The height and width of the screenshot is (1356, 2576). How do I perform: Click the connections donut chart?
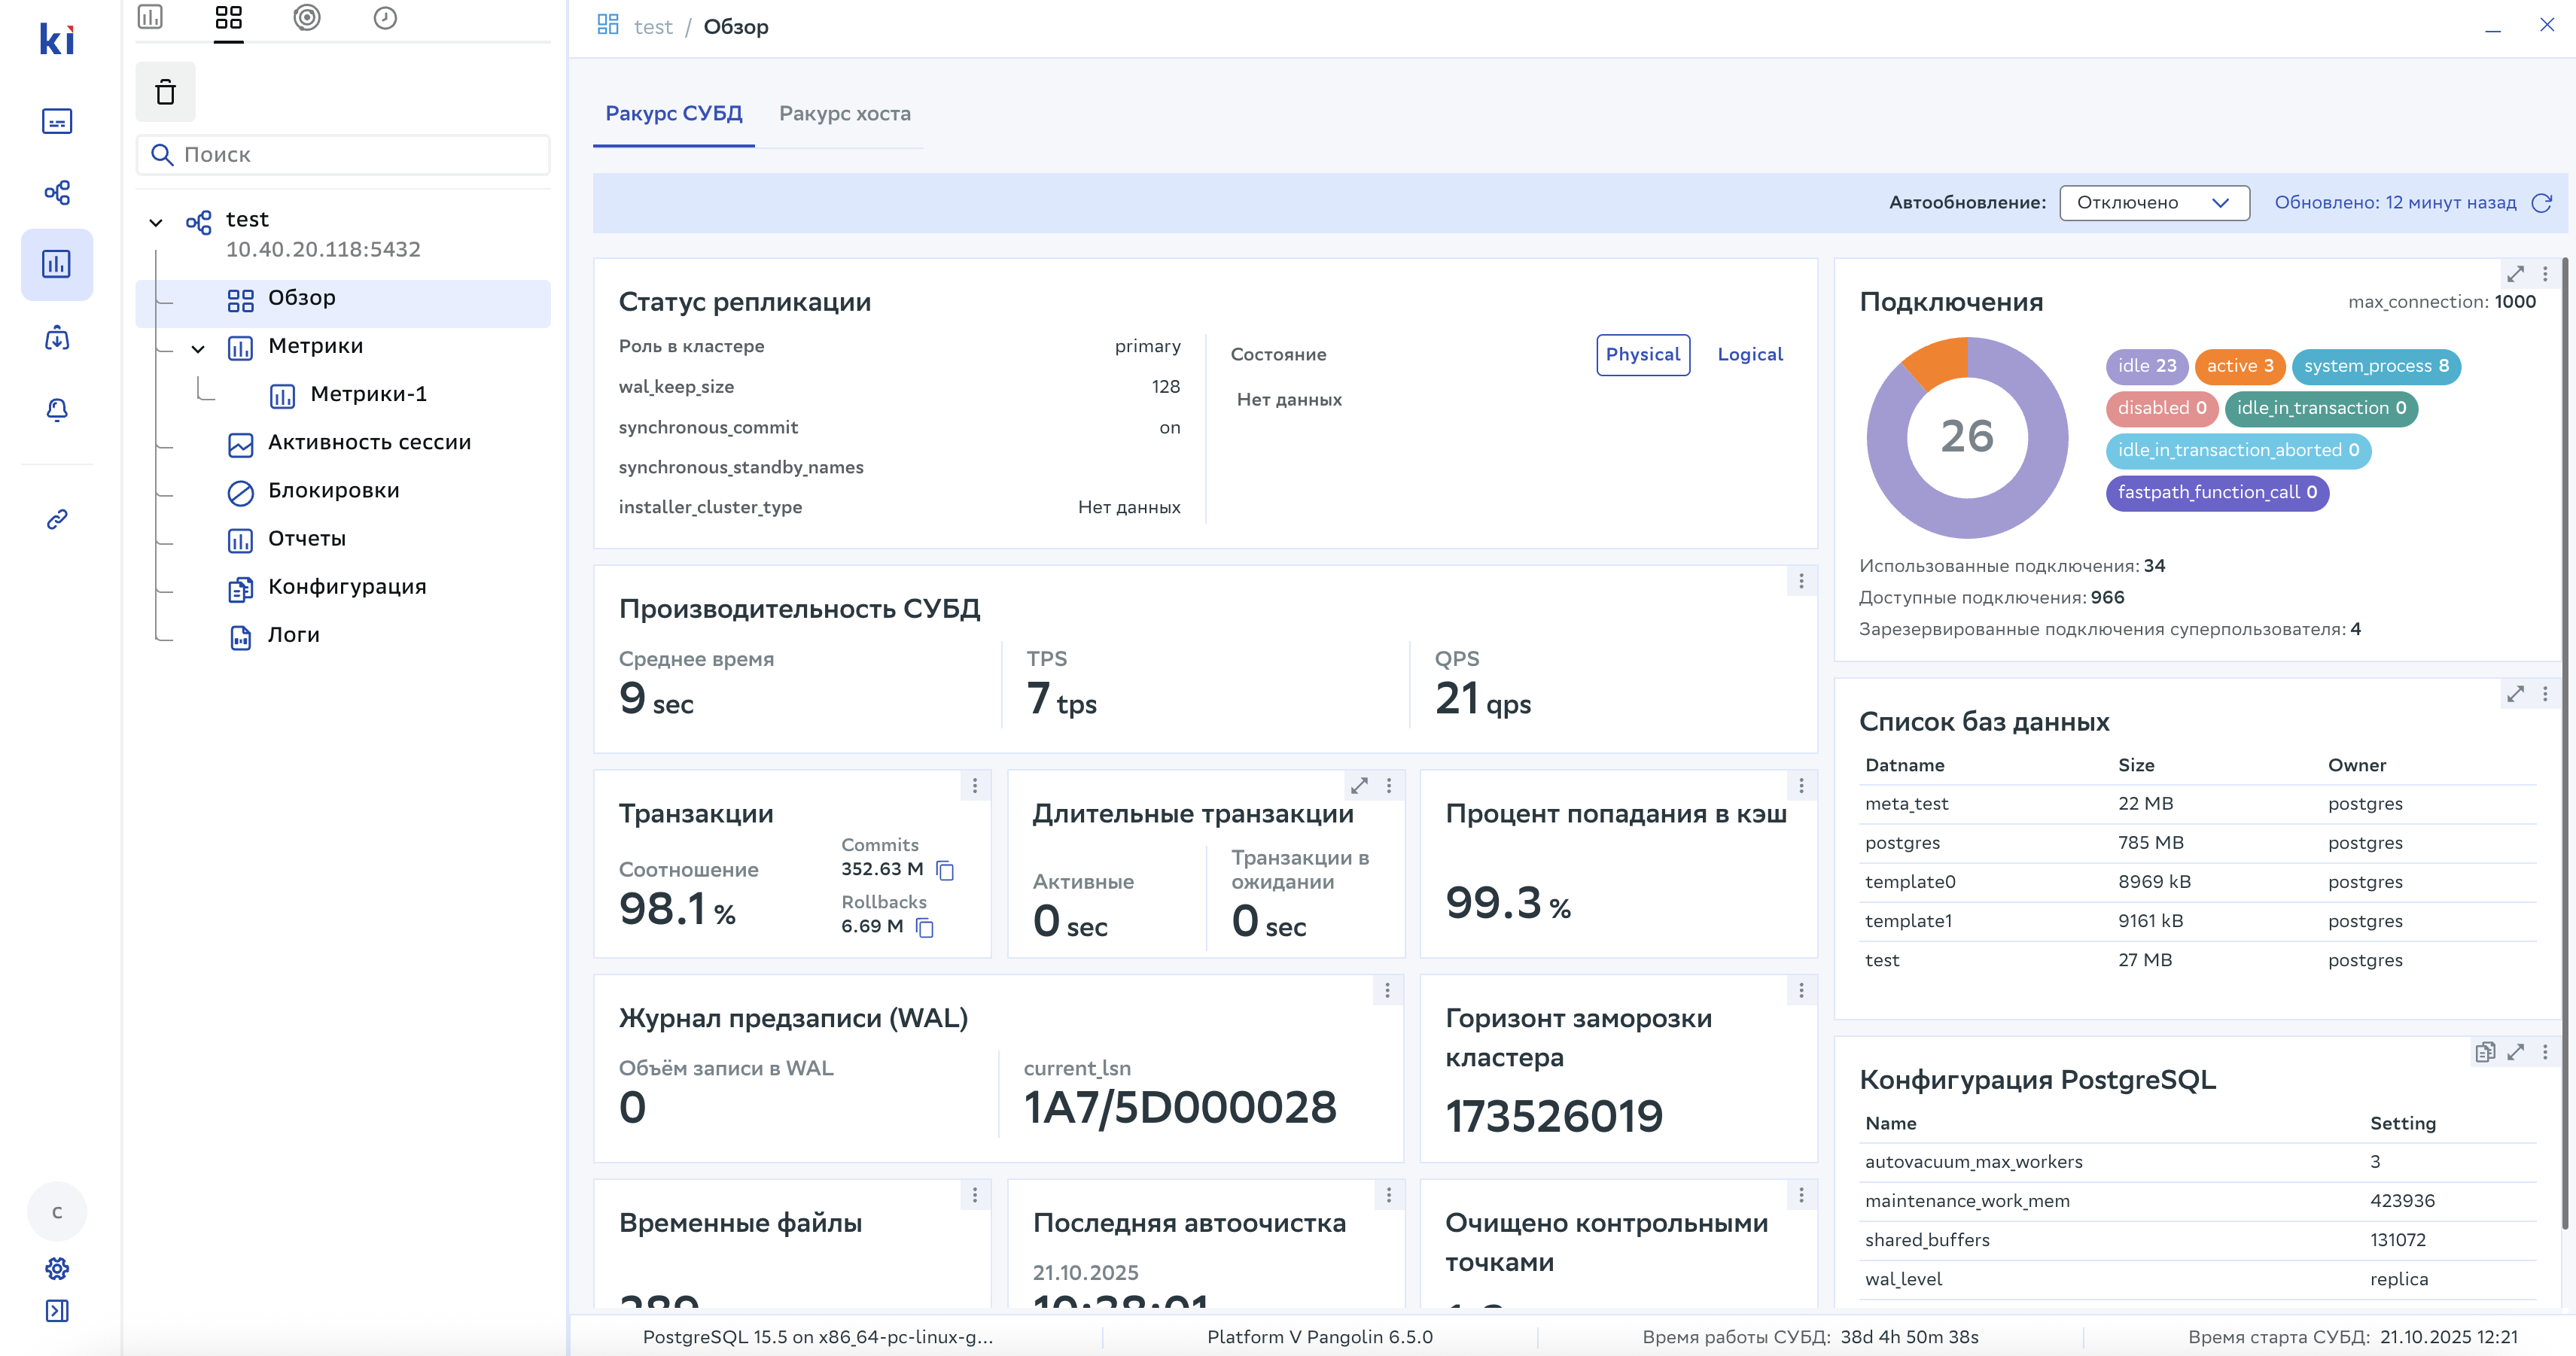tap(1967, 438)
